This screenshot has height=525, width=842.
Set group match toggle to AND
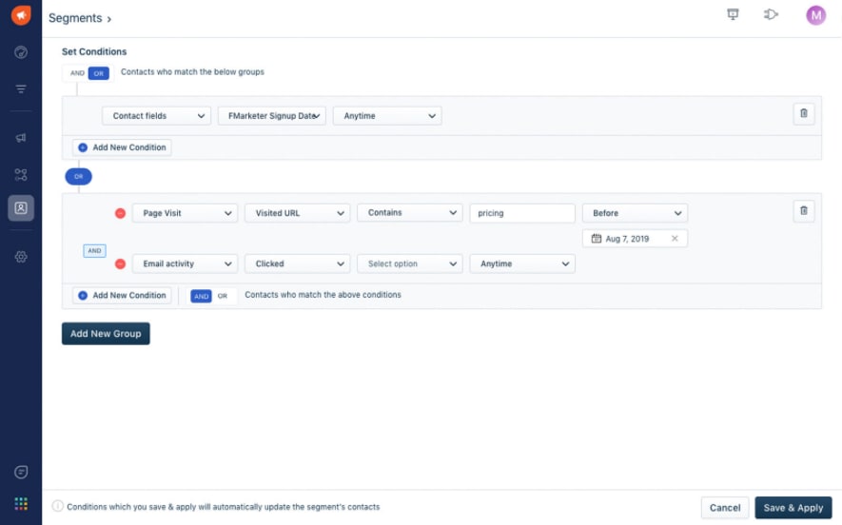pyautogui.click(x=77, y=73)
